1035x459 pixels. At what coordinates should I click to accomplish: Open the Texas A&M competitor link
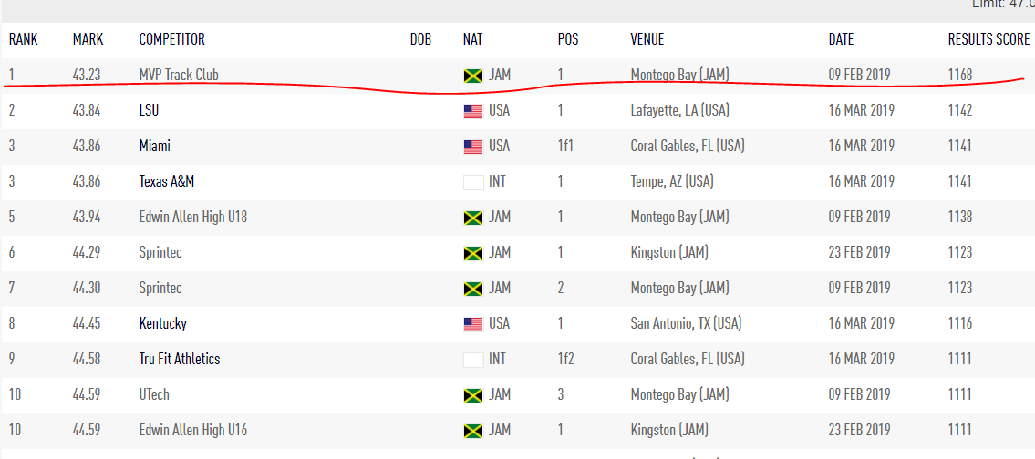click(167, 181)
